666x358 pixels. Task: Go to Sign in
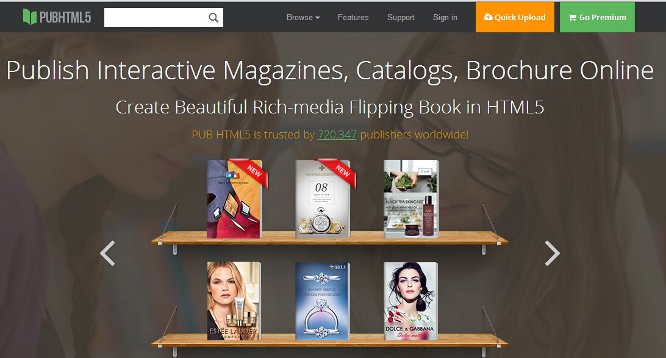pos(445,18)
